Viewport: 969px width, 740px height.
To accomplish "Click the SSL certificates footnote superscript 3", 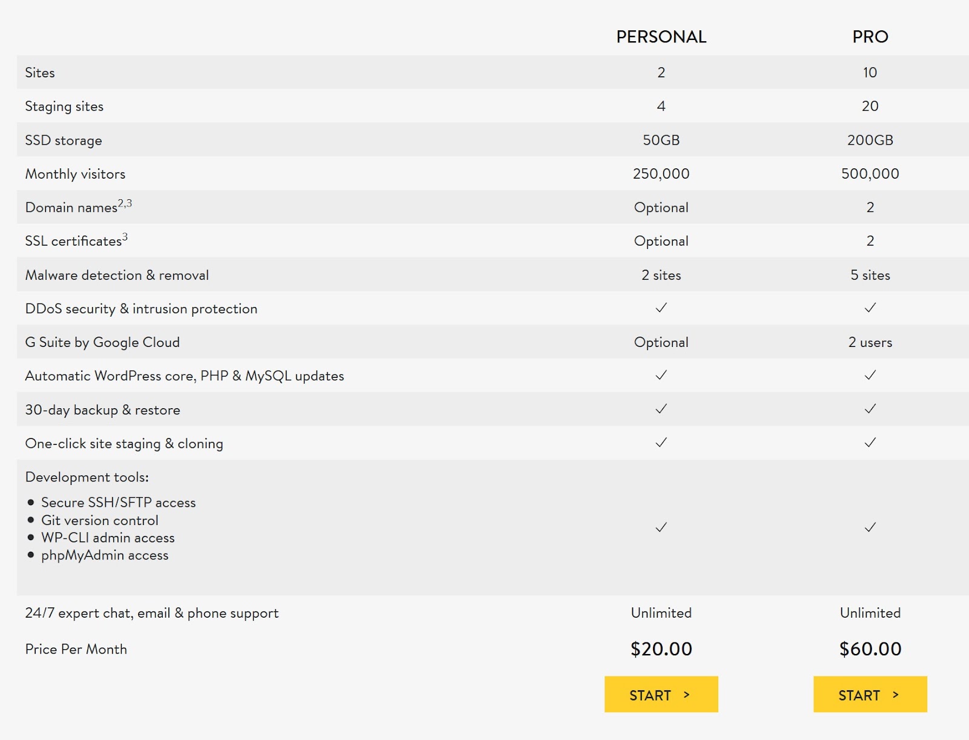I will click(x=125, y=237).
